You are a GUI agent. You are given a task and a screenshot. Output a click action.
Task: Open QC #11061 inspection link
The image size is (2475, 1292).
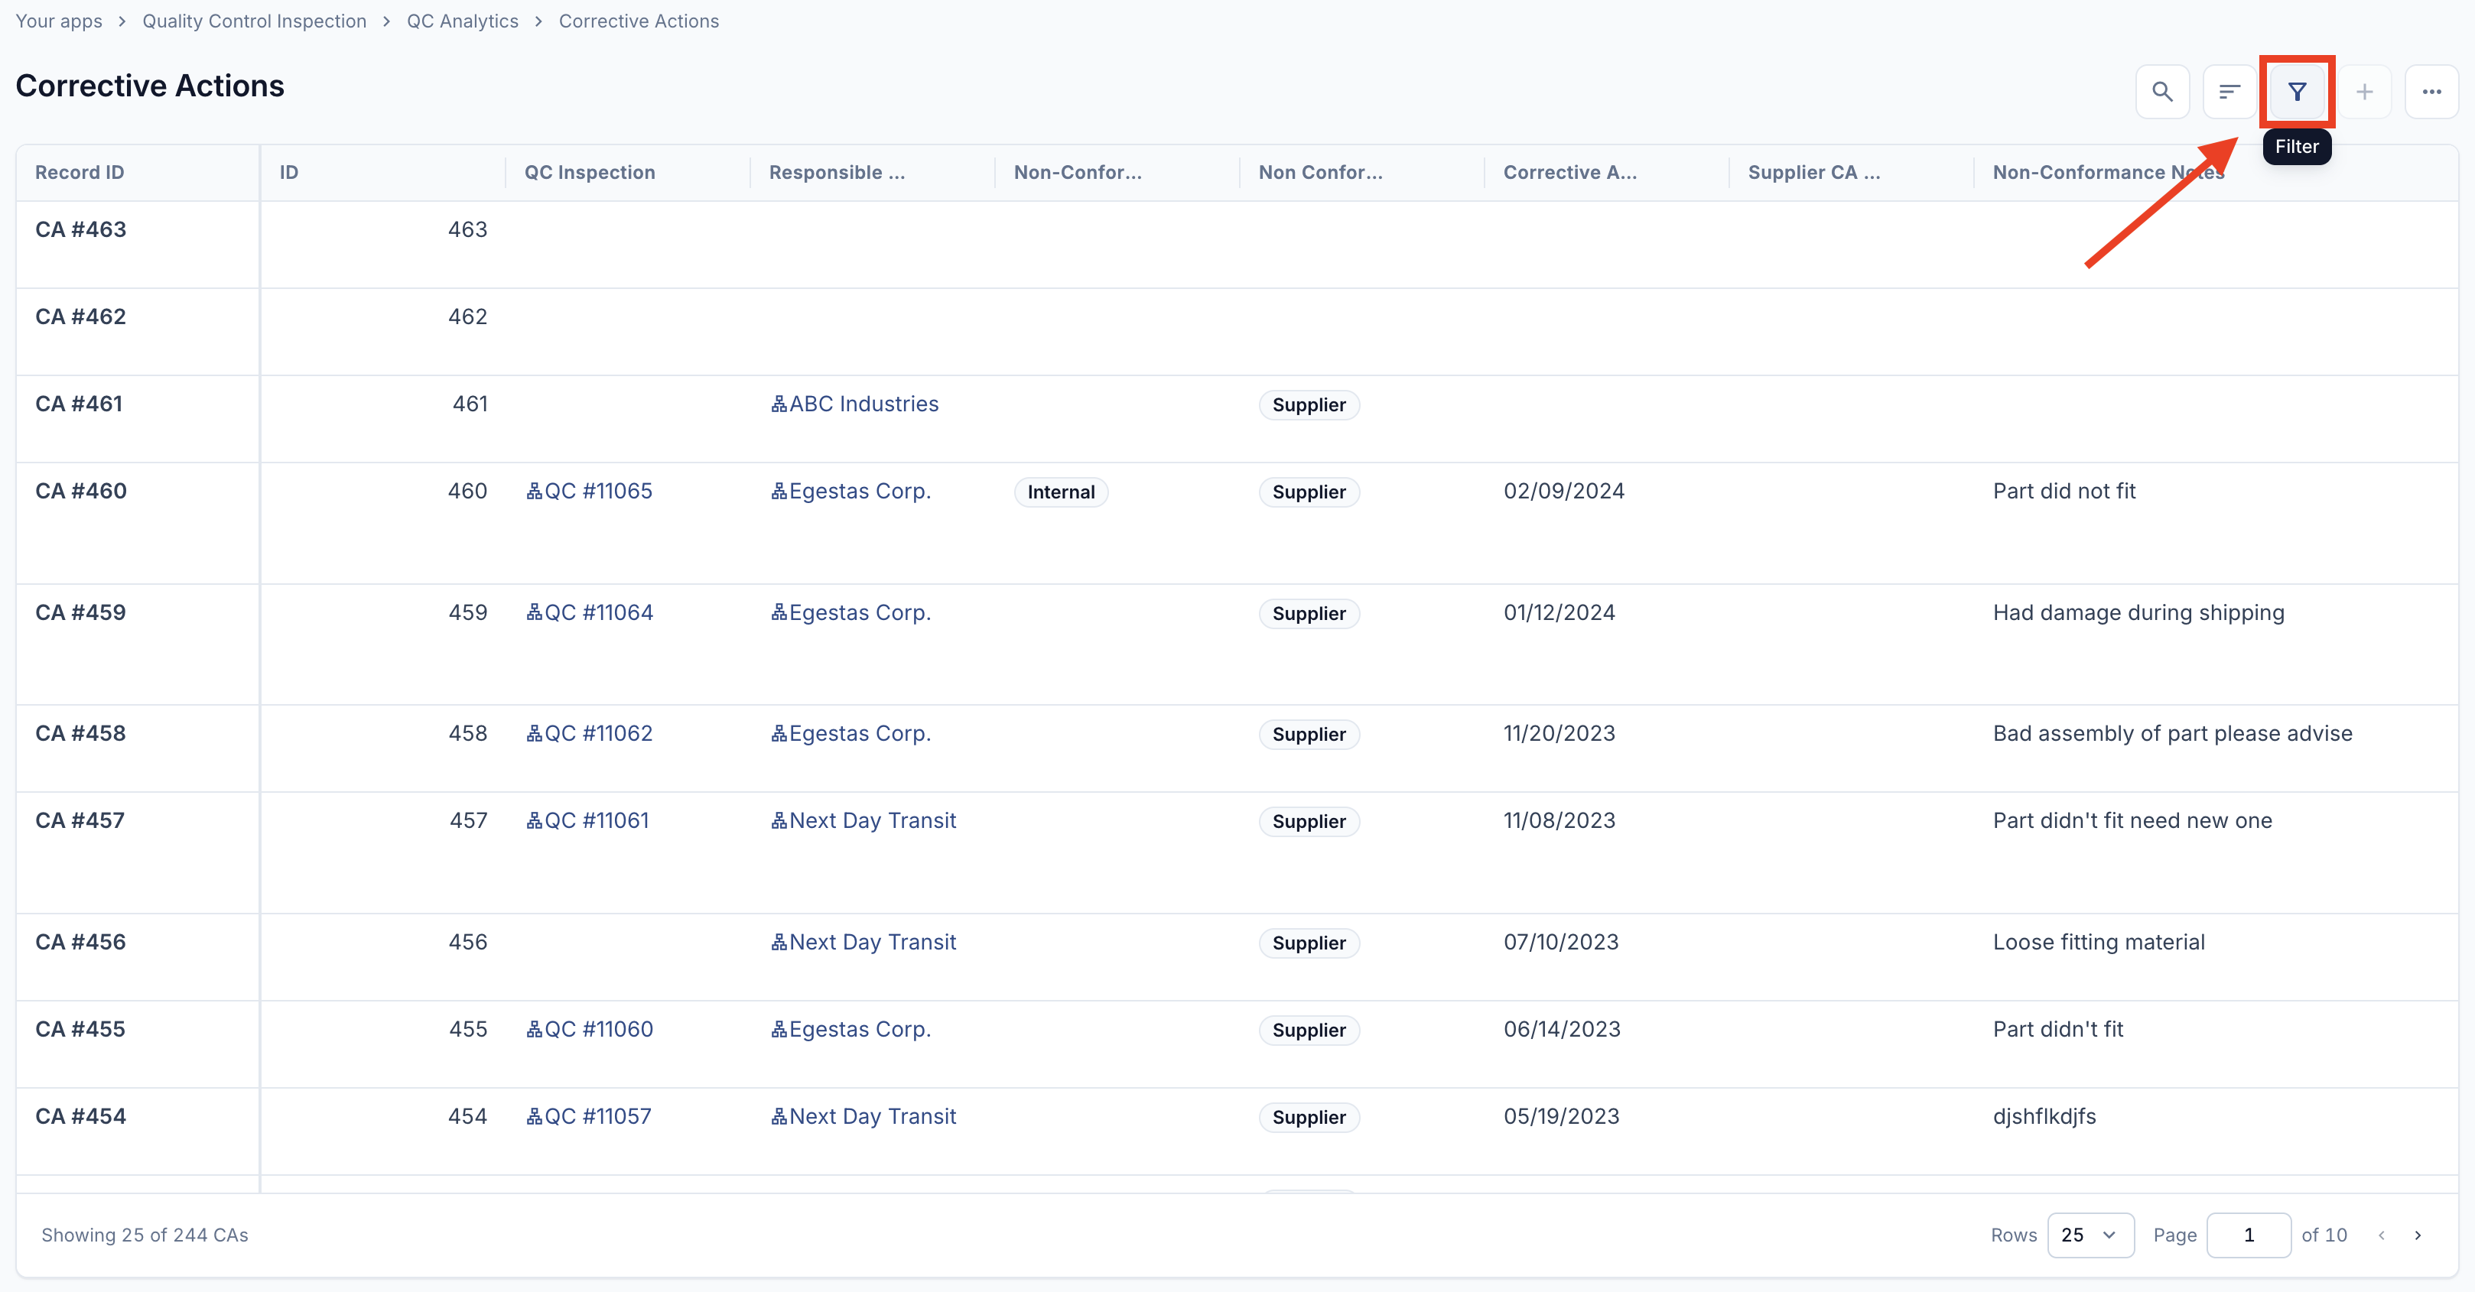point(588,821)
